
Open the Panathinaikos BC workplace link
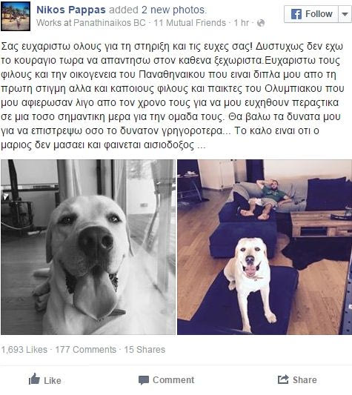[110, 23]
